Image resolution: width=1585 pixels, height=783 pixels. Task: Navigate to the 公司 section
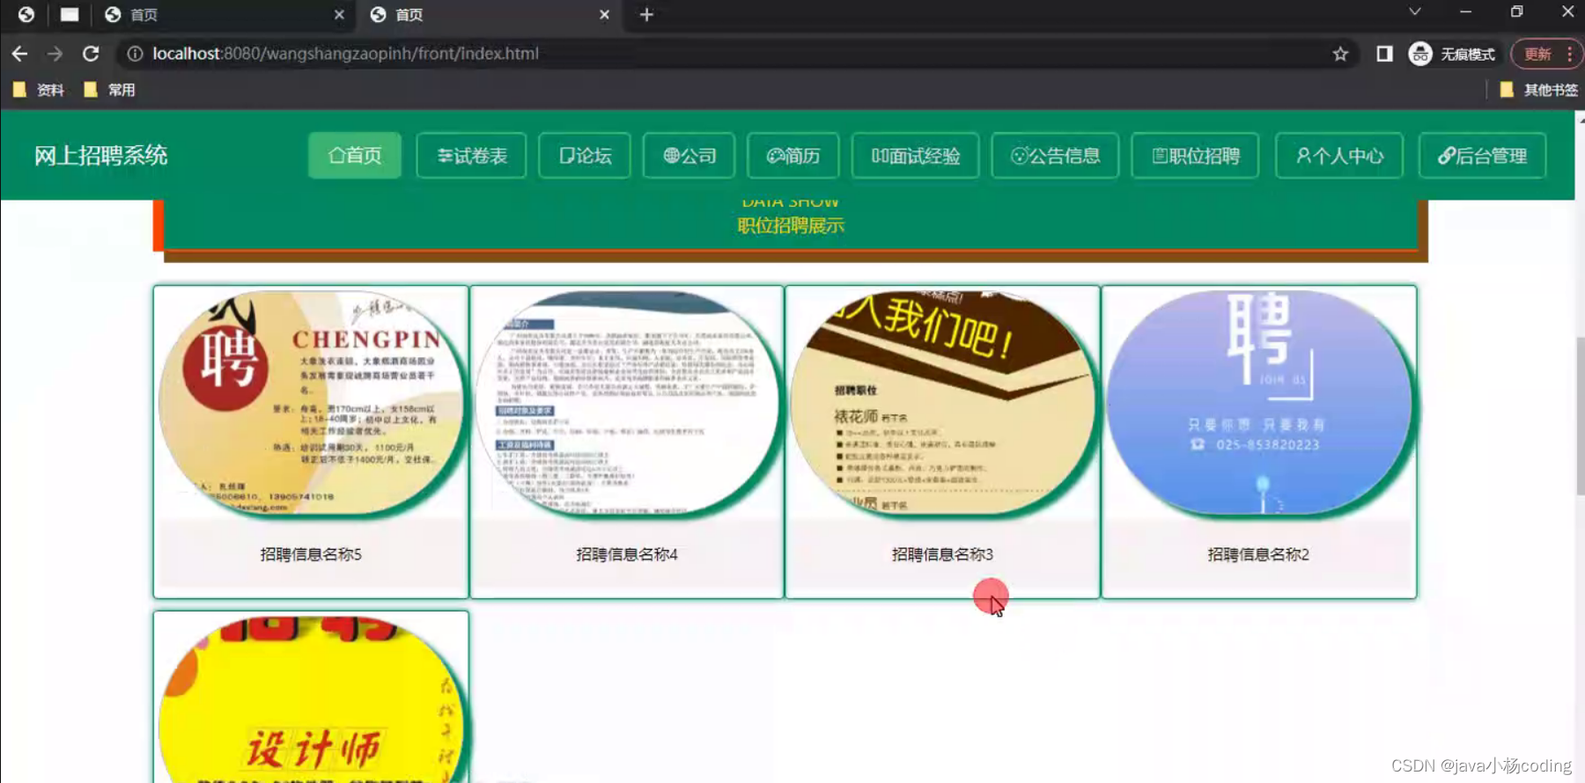point(689,156)
